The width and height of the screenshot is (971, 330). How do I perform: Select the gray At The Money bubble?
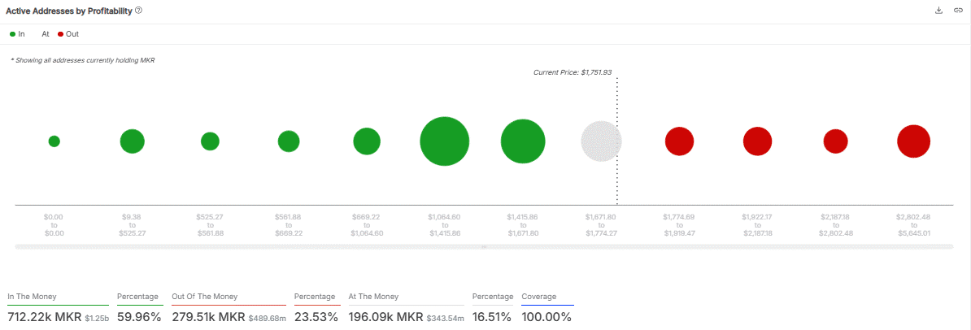click(601, 141)
